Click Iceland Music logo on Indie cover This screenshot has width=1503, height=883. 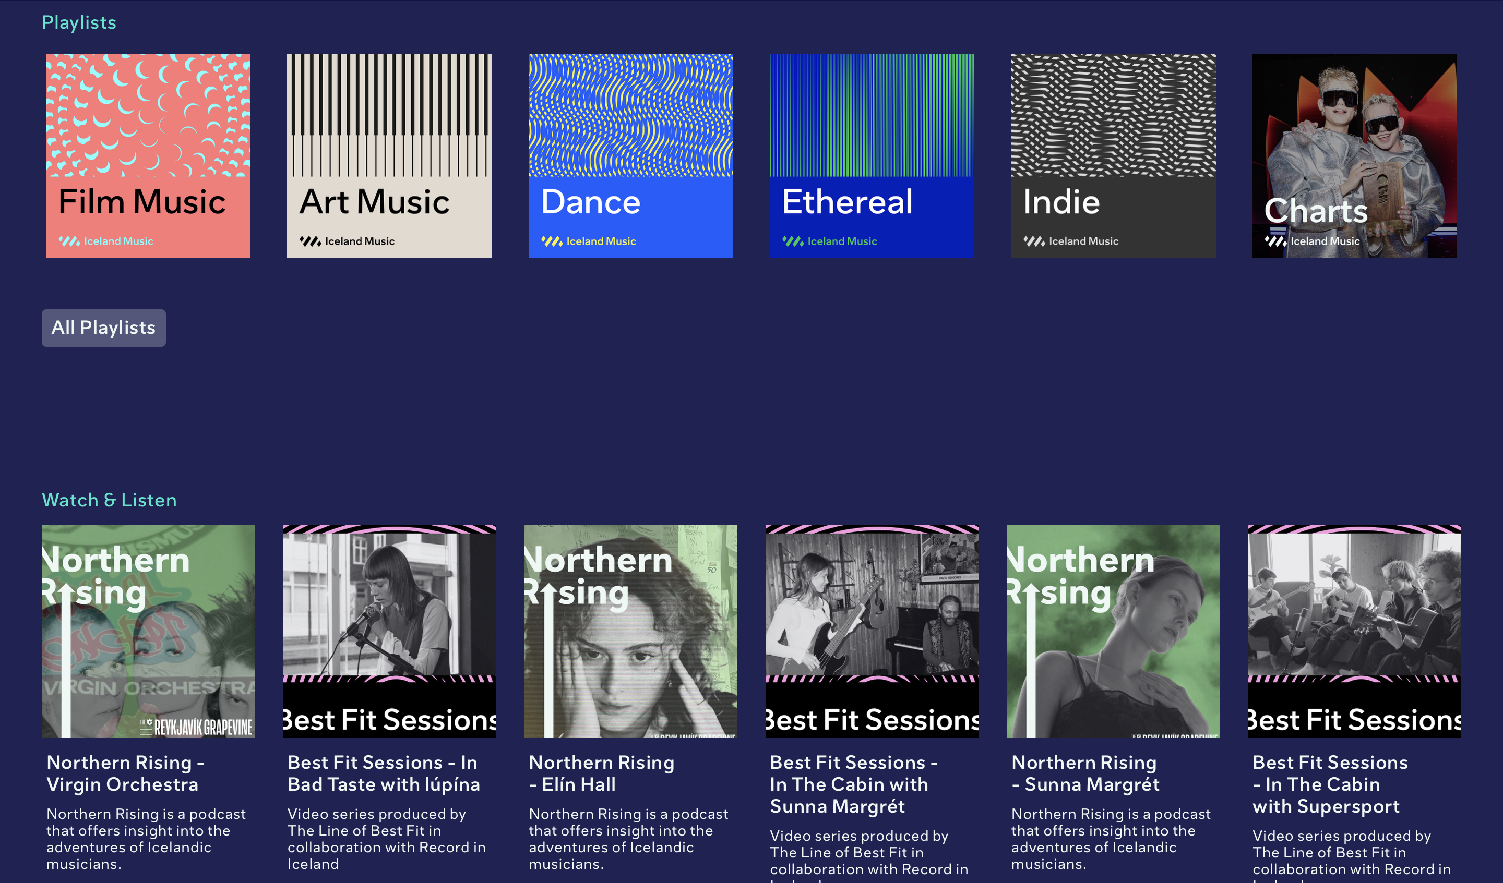pos(1071,241)
